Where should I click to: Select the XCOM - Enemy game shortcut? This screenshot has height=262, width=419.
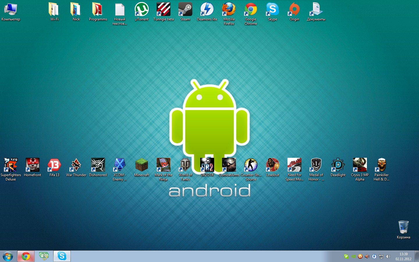pos(120,170)
